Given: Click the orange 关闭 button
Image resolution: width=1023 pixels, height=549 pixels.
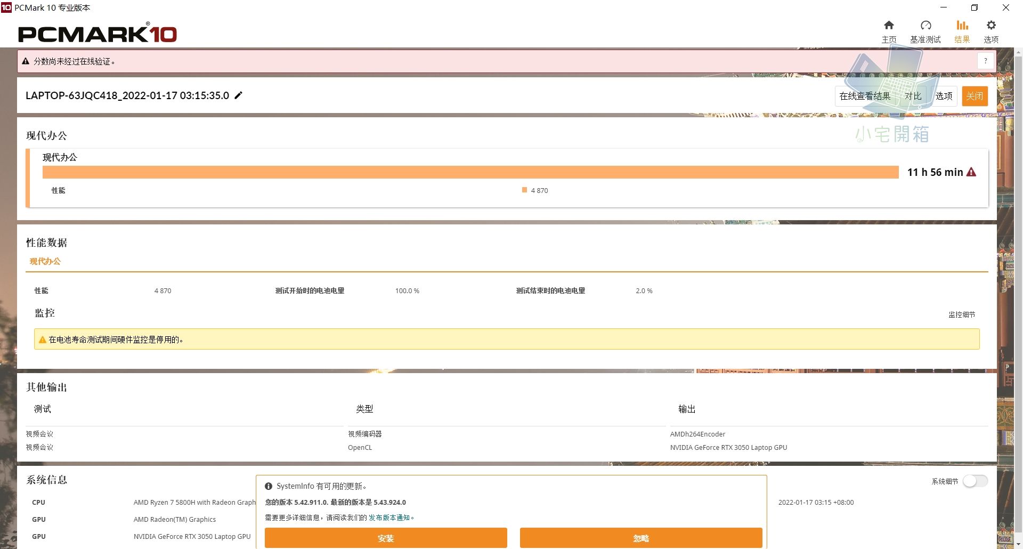Looking at the screenshot, I should [975, 96].
